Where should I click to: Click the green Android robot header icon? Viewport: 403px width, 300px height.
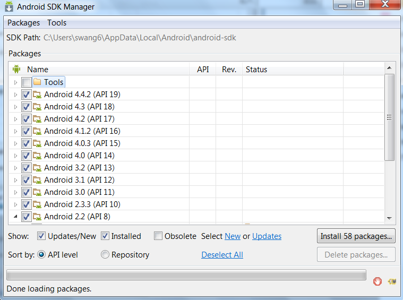[16, 69]
